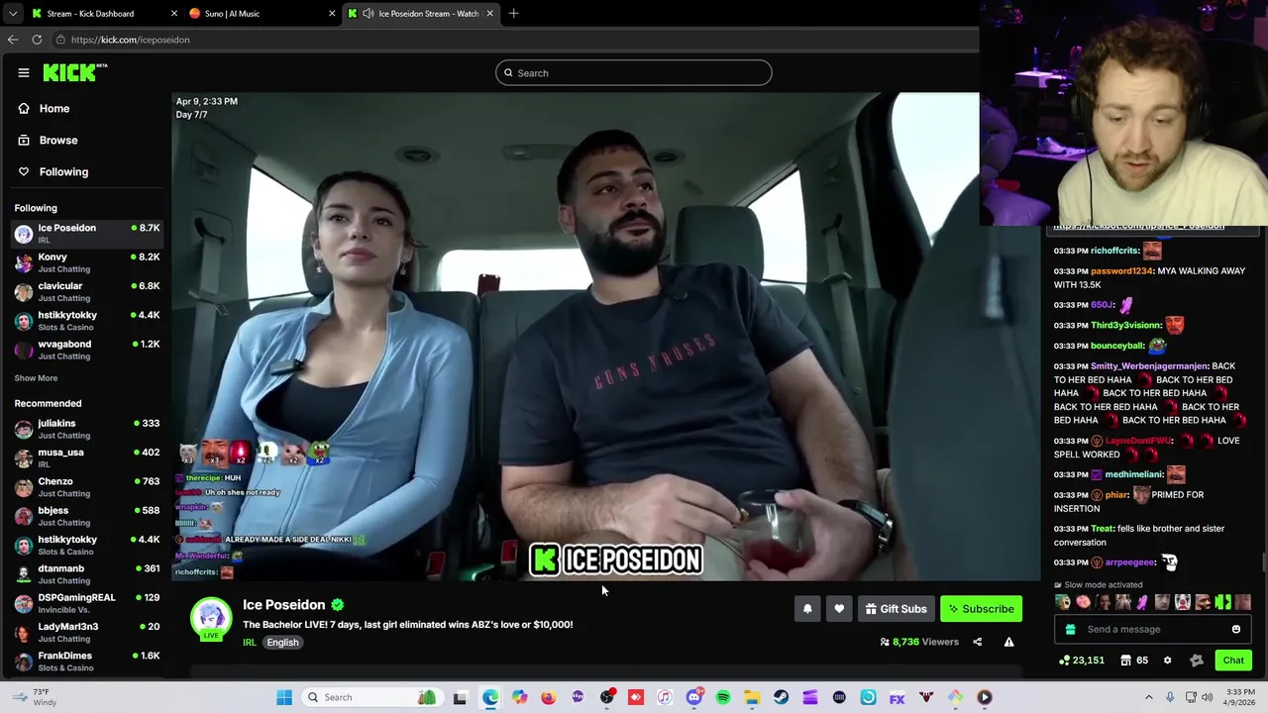Toggle the notification bell for channel
This screenshot has height=713, width=1268.
807,609
